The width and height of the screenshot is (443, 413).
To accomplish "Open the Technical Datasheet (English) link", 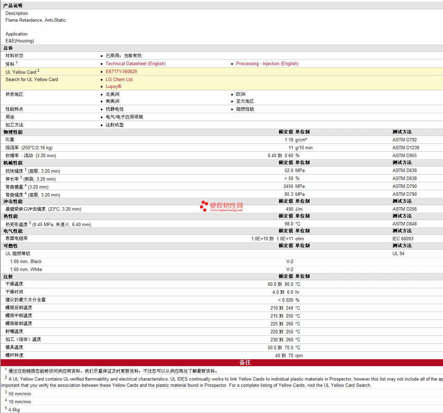I will point(136,64).
